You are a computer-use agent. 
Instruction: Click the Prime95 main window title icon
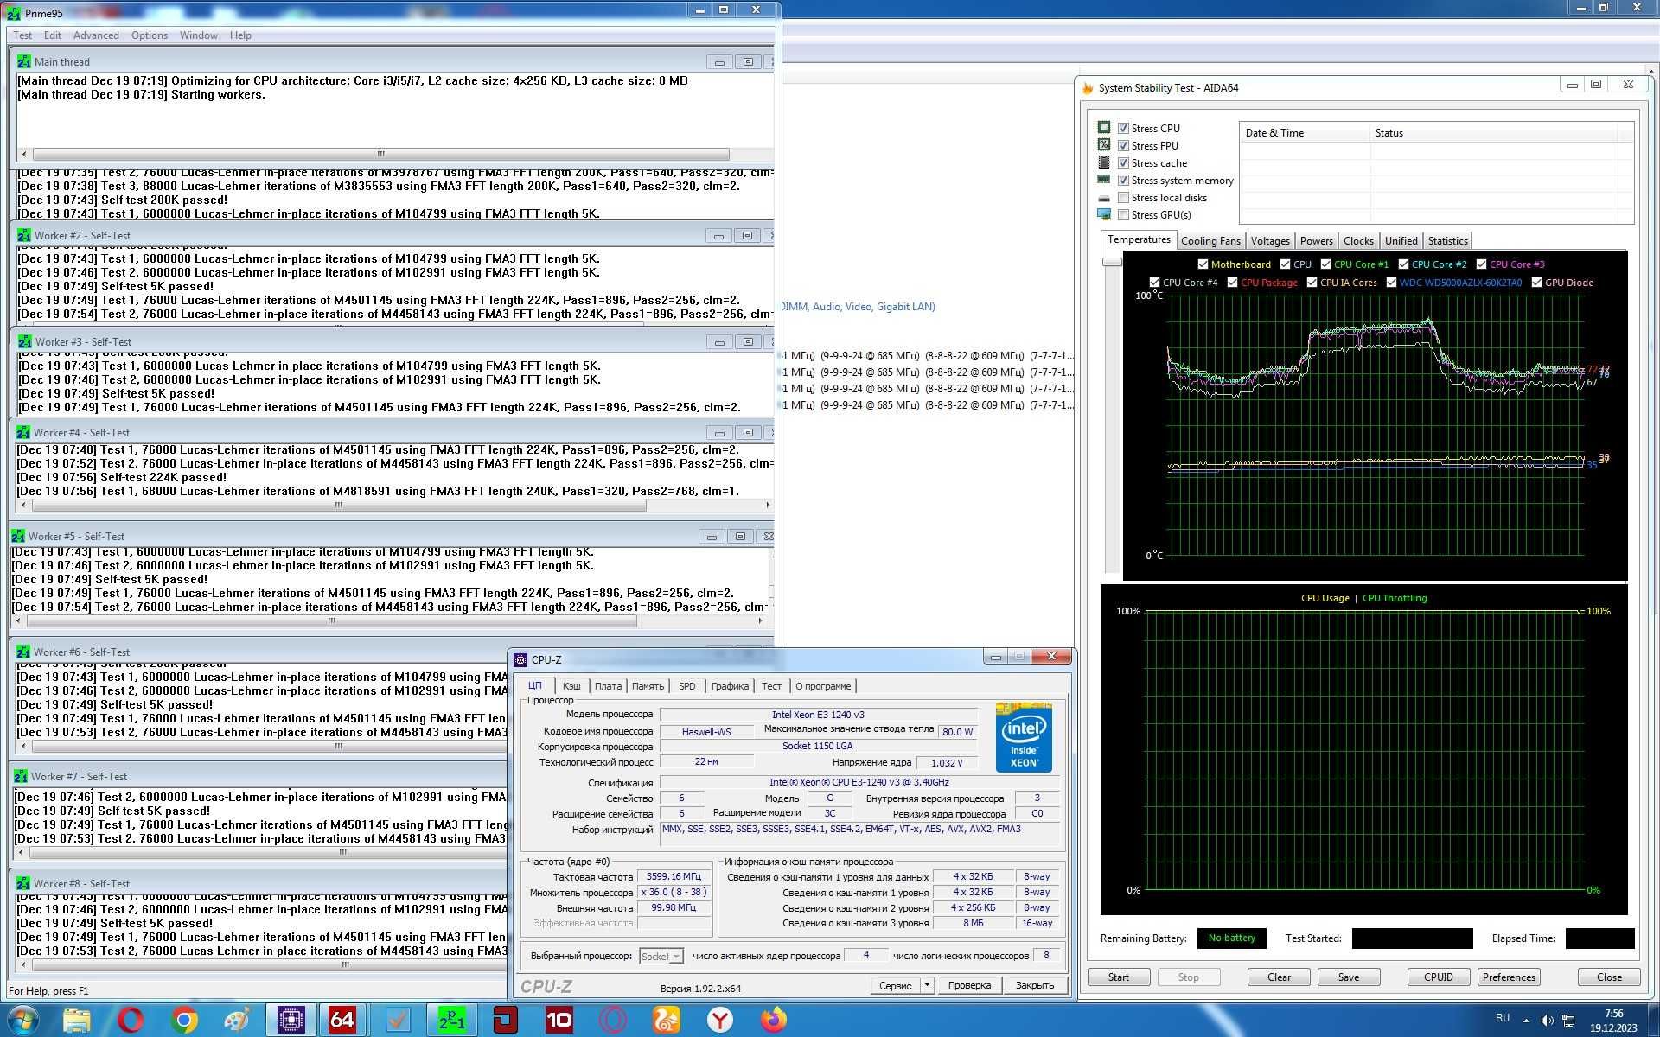tap(14, 13)
